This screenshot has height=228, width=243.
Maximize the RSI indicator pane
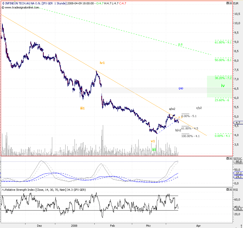point(228,189)
